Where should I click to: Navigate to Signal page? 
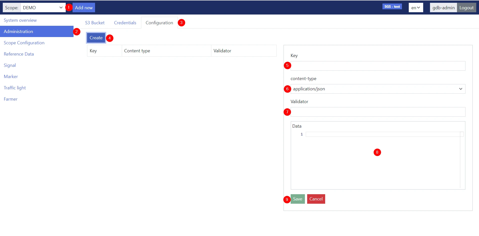point(10,65)
